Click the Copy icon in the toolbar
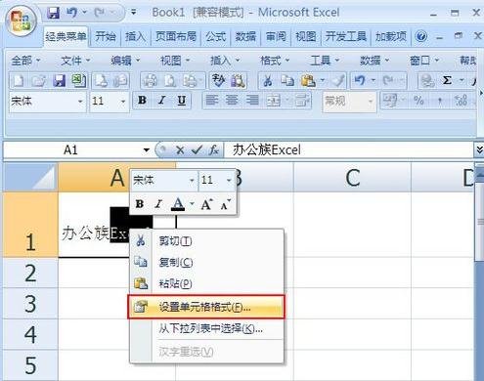Viewport: 484px width, 381px height. [287, 80]
